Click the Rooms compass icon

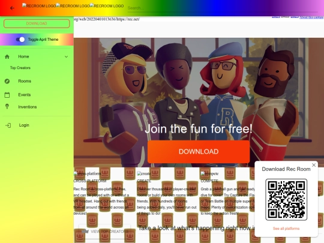coord(7,81)
